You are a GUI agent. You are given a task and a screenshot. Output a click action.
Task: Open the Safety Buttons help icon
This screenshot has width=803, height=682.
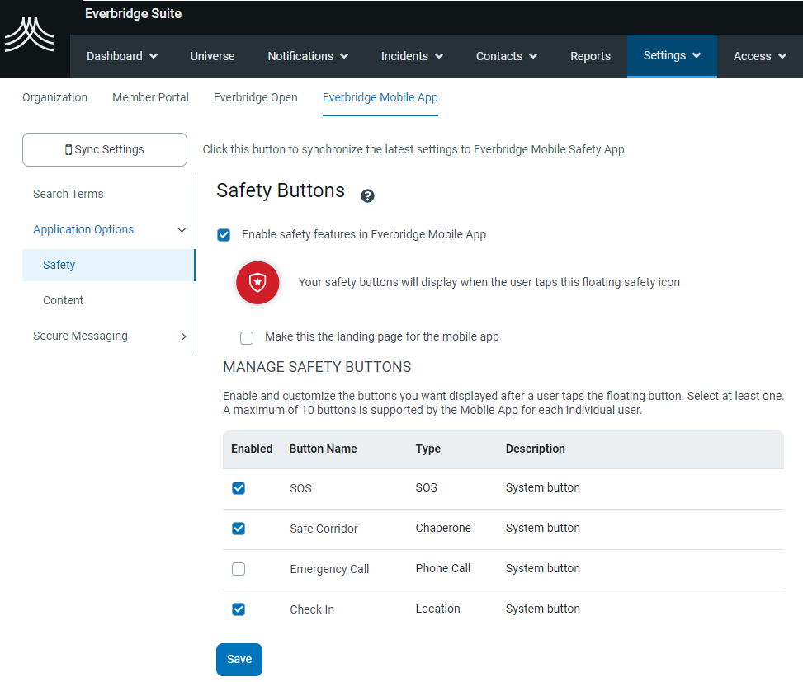pos(367,196)
